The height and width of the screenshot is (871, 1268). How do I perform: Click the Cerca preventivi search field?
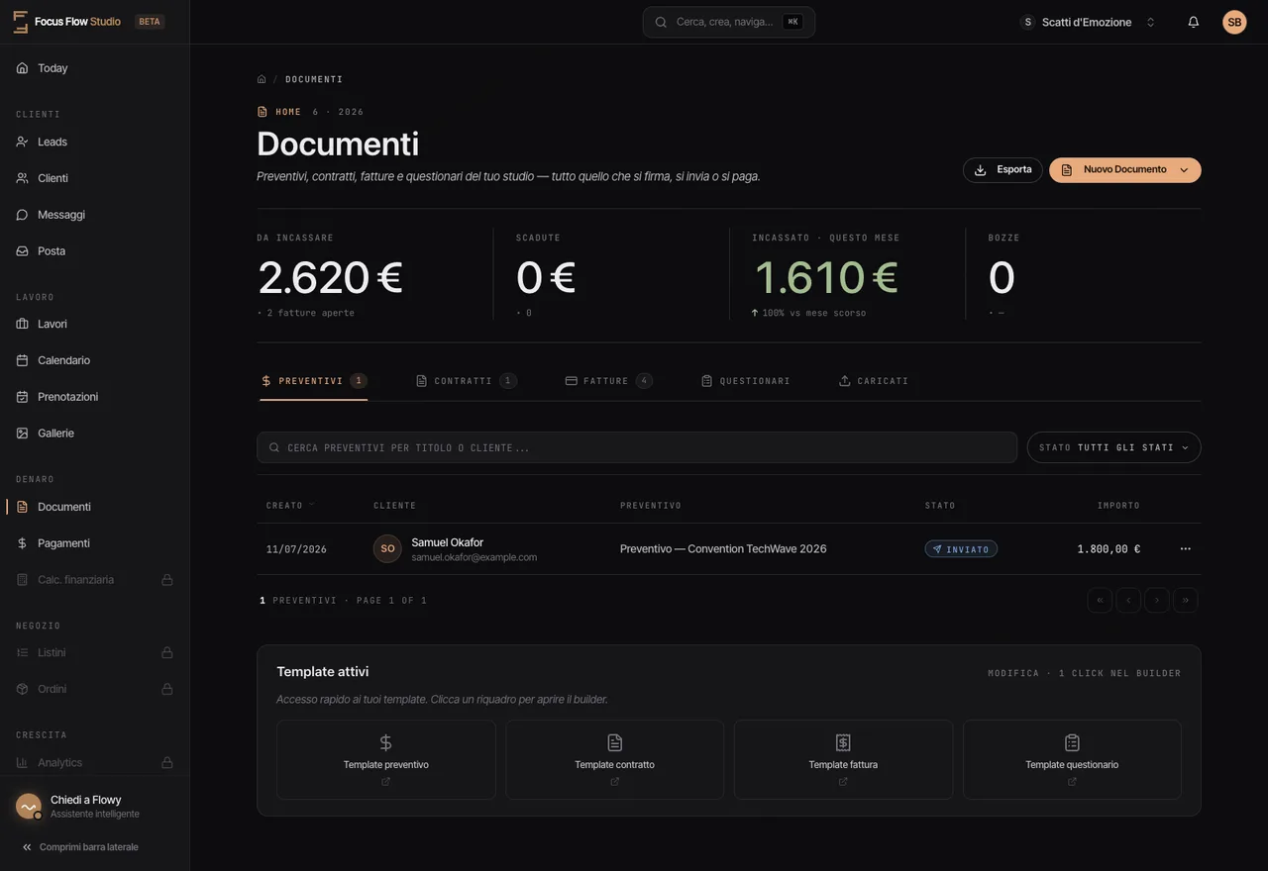click(637, 447)
